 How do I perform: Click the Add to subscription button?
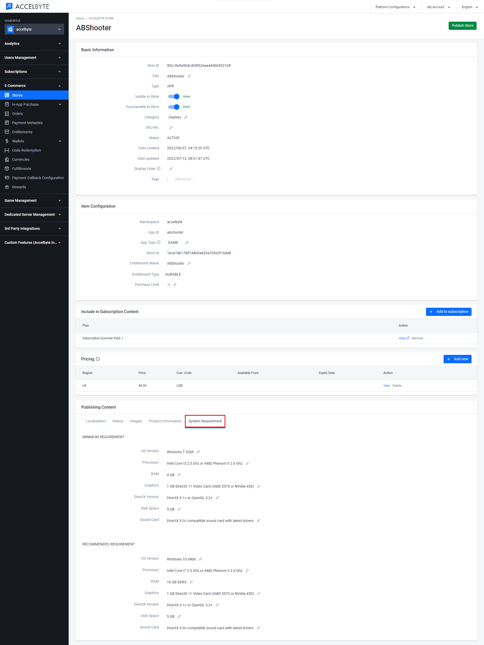(x=448, y=312)
